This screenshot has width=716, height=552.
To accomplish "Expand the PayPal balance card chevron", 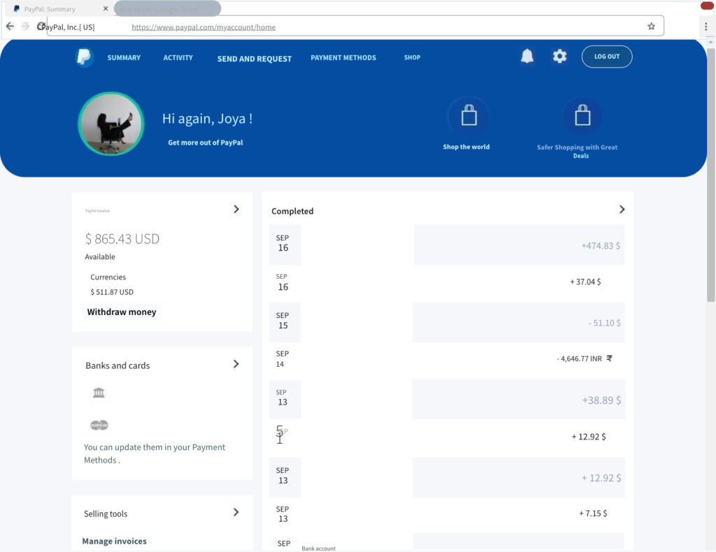I will pyautogui.click(x=236, y=209).
